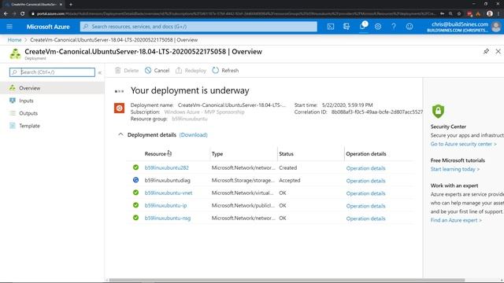
Task: Open Directory and subscription filter icon
Action: point(346,27)
